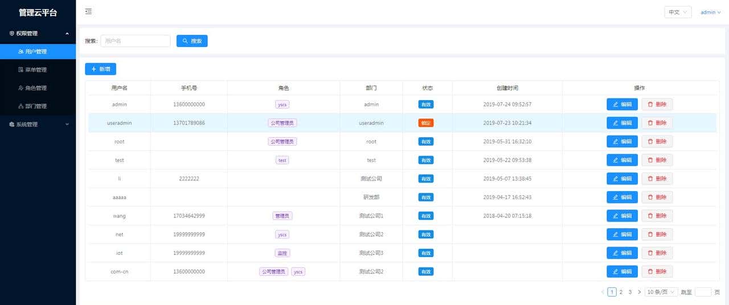The image size is (729, 305).
Task: Click the 创建时间 column header
Action: (x=507, y=88)
